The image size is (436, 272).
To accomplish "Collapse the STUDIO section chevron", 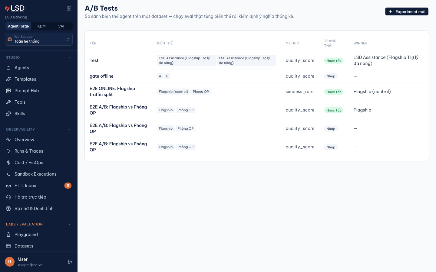I will point(70,57).
